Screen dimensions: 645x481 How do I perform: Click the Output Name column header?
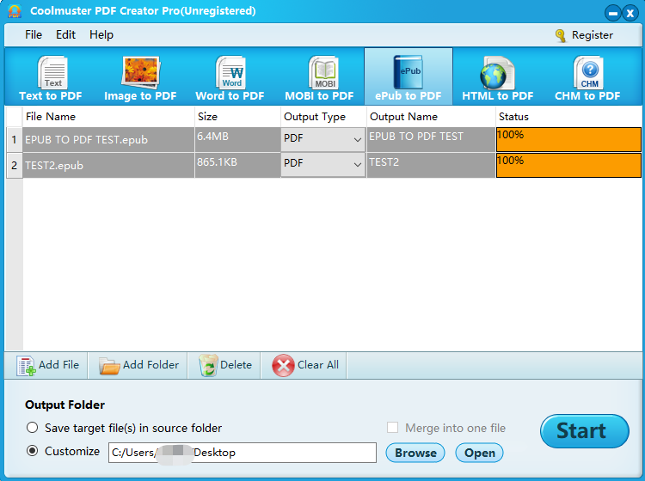point(431,117)
